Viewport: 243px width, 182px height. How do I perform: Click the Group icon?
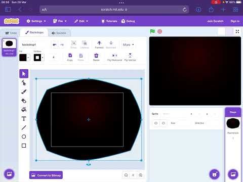[73, 44]
